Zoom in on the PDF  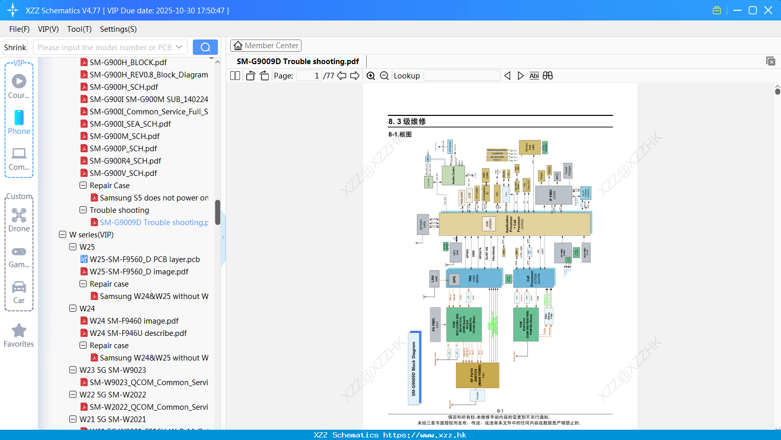point(371,75)
